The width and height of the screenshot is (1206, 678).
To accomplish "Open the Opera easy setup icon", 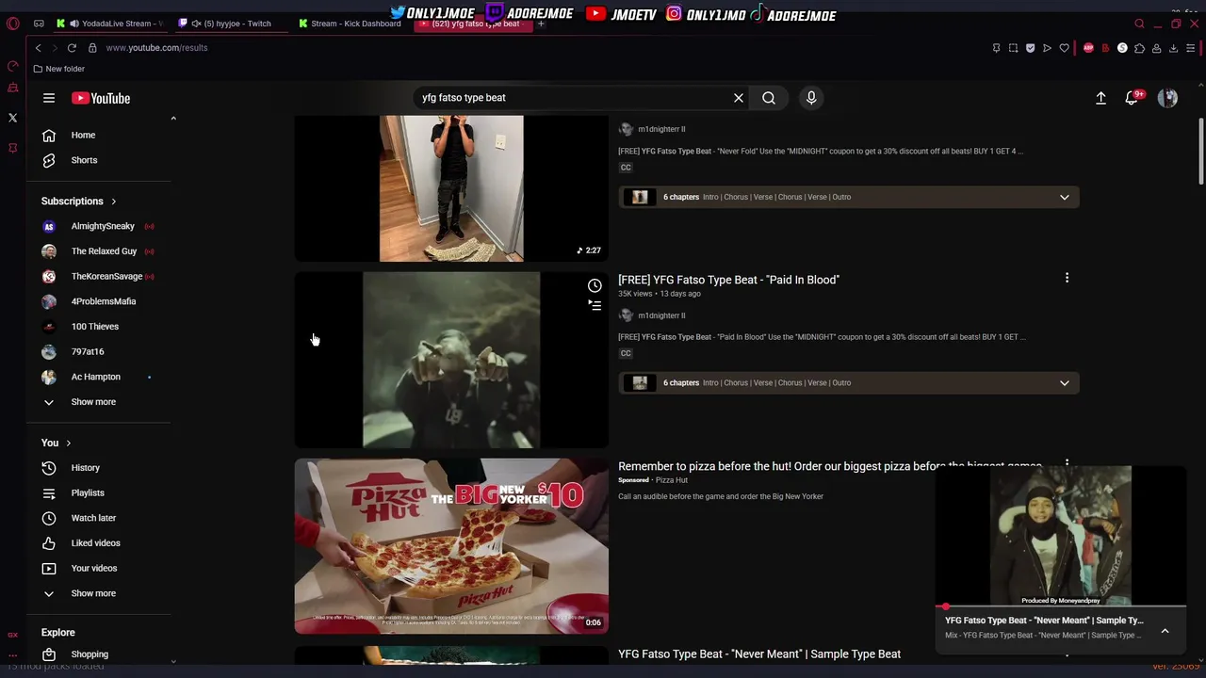I will 1190,48.
